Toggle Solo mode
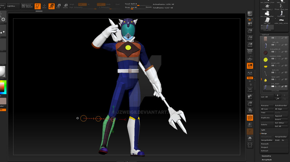This screenshot has height=162, width=290. coord(250,139)
